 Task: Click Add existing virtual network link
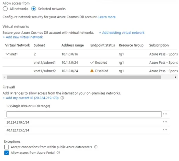122,33
